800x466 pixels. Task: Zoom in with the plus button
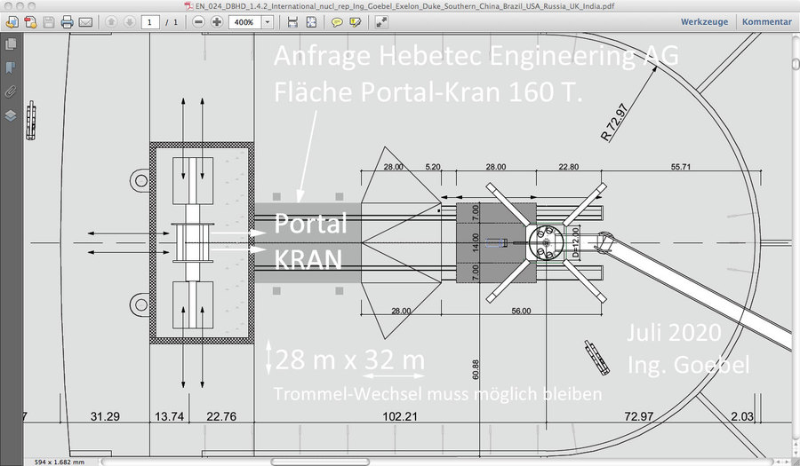coord(217,22)
